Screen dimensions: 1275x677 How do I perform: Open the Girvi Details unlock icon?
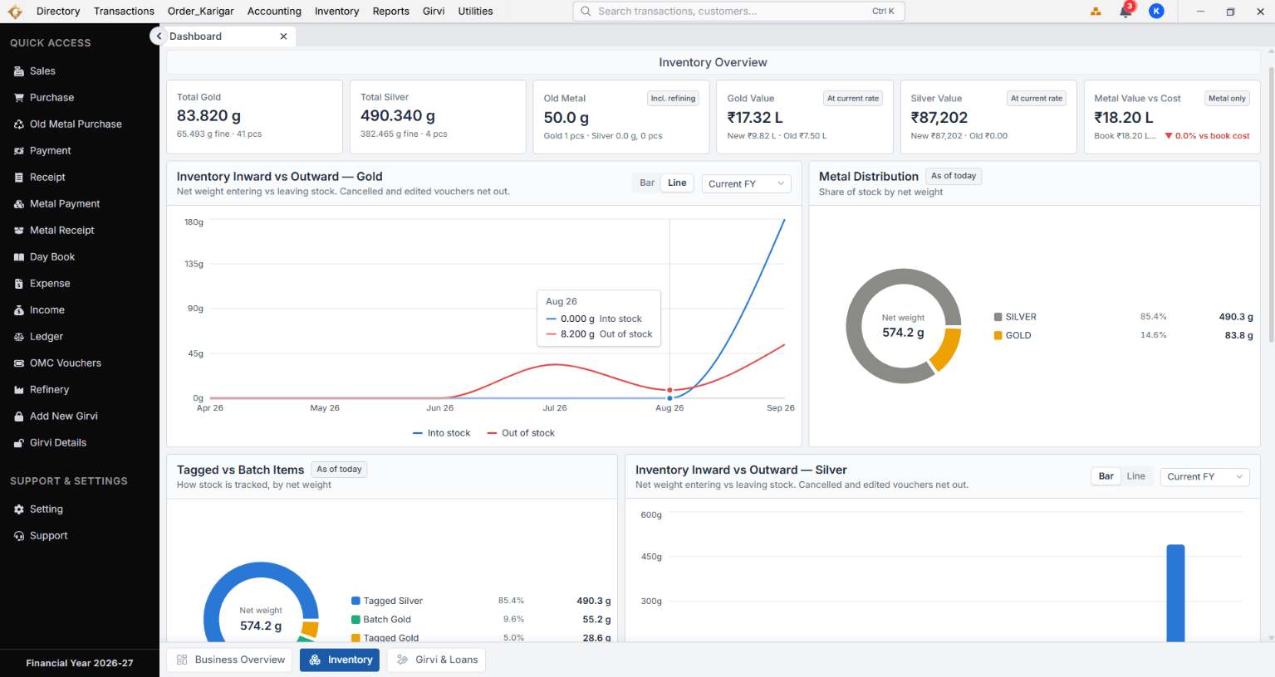click(19, 443)
